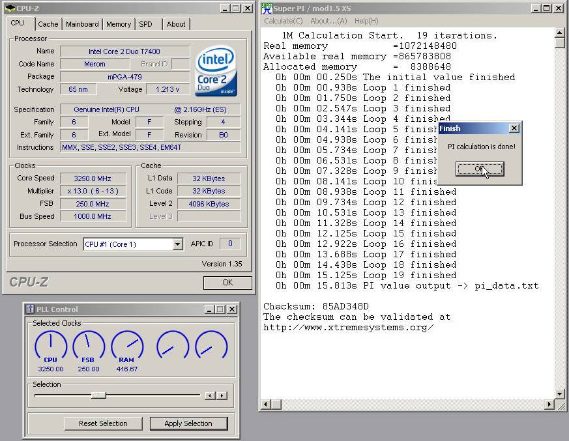
Task: Select the RAM clock dial
Action: tap(126, 345)
